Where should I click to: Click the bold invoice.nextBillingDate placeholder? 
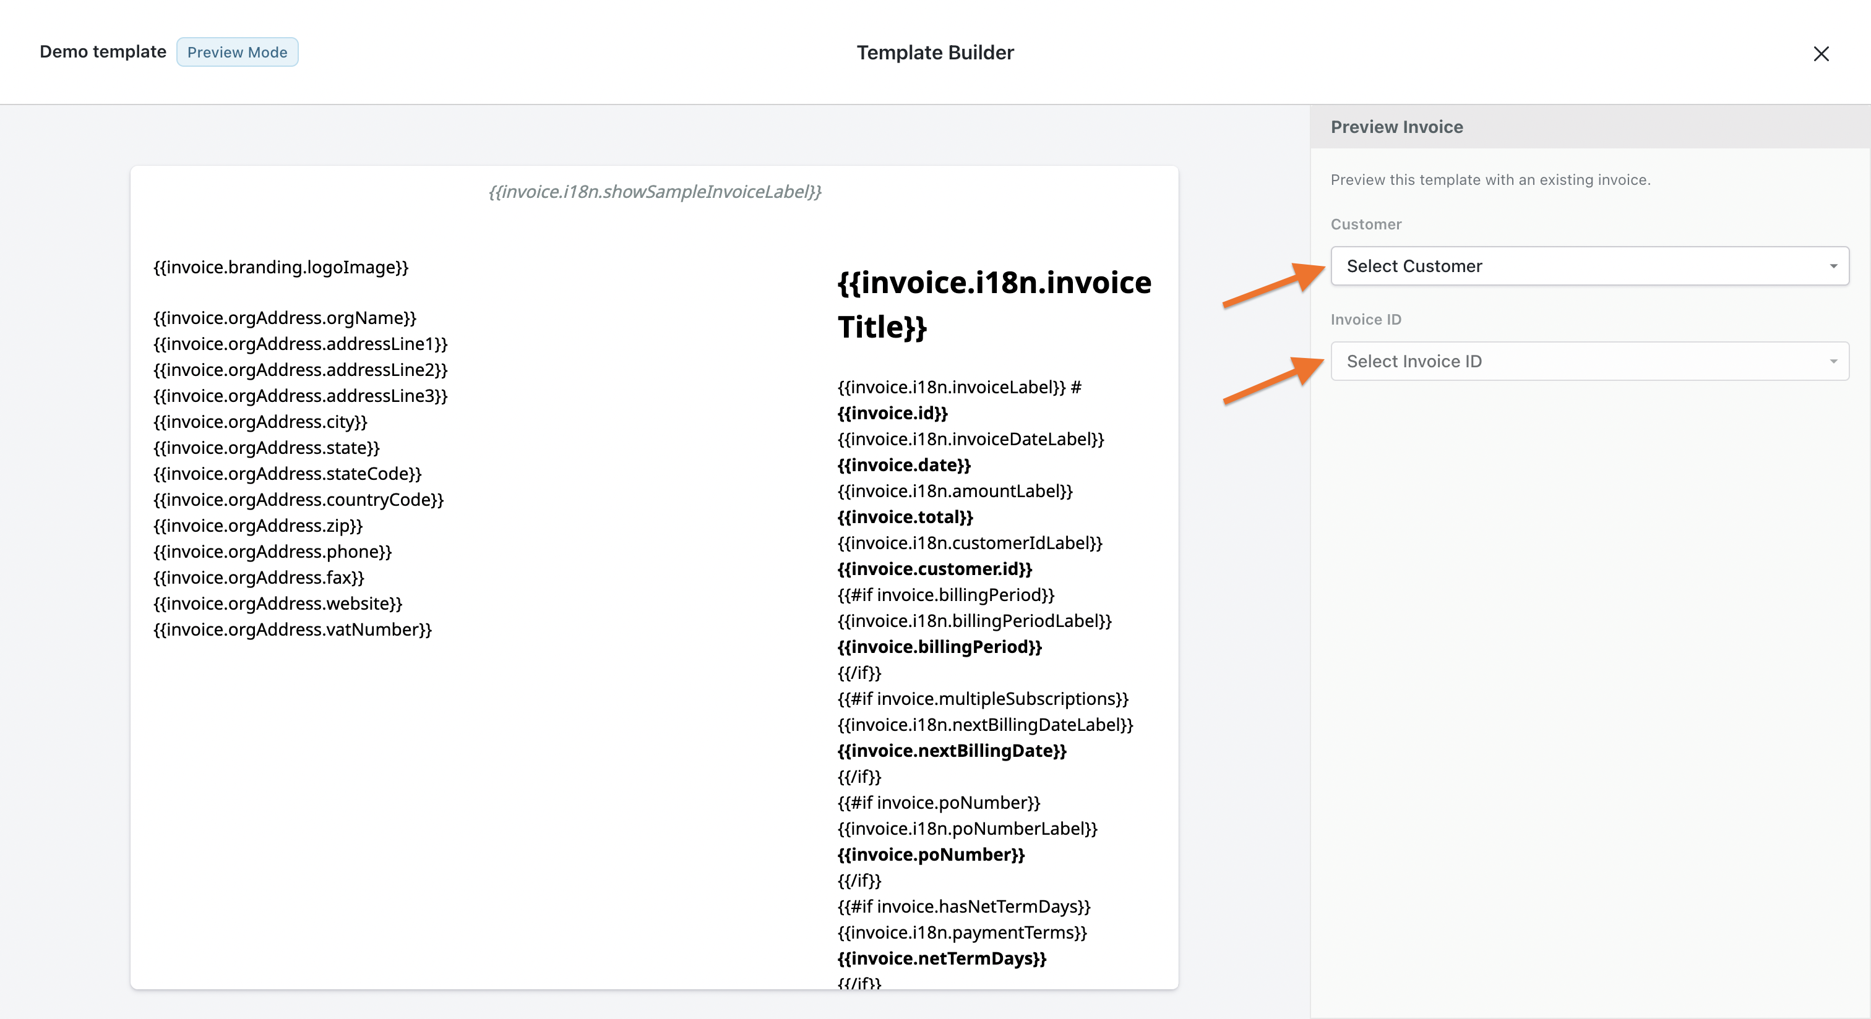pyautogui.click(x=952, y=751)
